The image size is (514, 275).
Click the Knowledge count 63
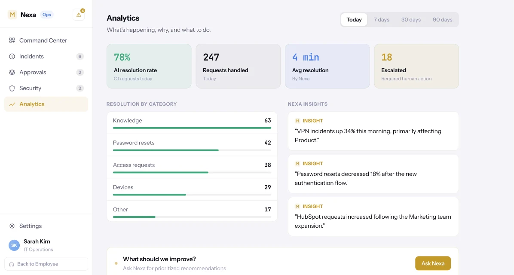[267, 121]
